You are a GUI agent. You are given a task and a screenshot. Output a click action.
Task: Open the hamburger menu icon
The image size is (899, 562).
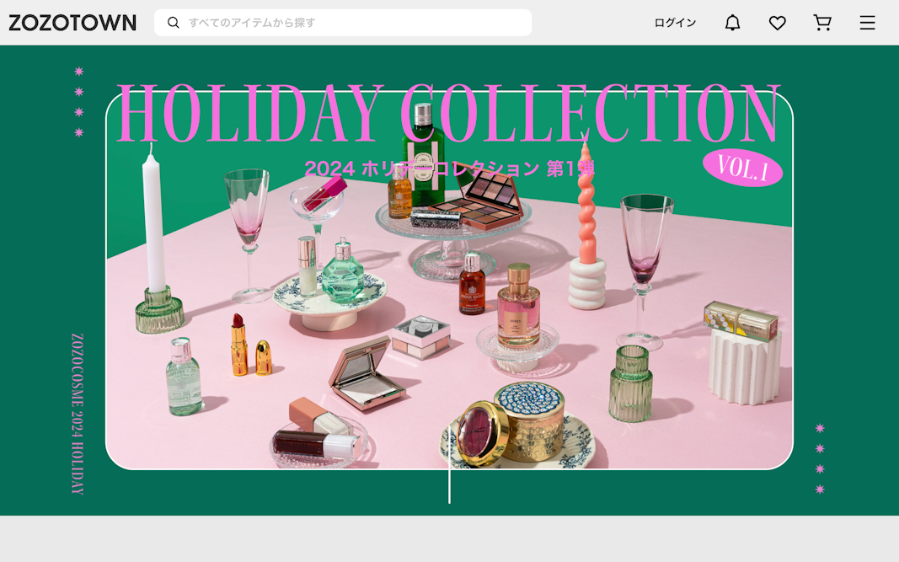(x=867, y=23)
